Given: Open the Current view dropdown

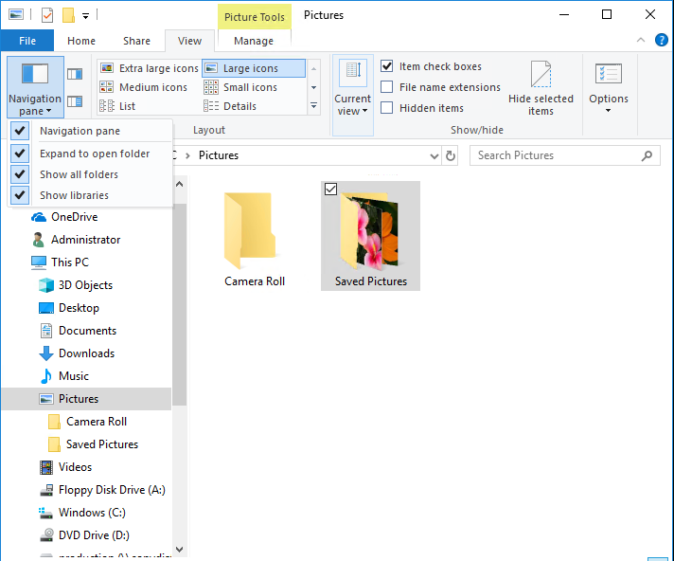Looking at the screenshot, I should pyautogui.click(x=352, y=88).
